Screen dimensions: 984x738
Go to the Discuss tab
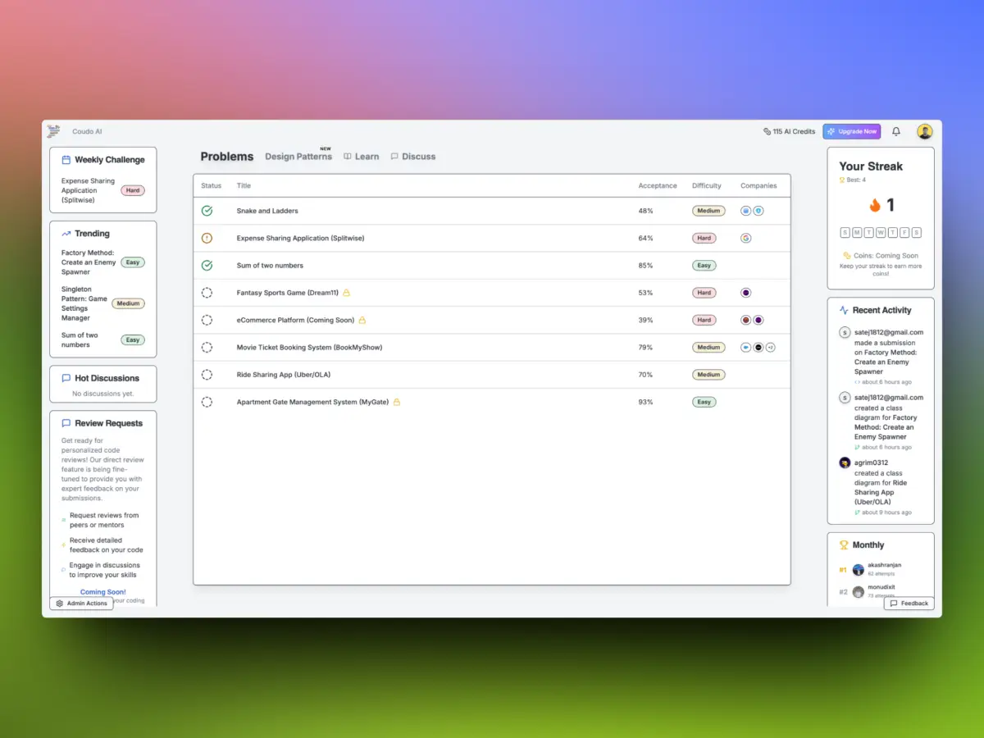coord(413,157)
